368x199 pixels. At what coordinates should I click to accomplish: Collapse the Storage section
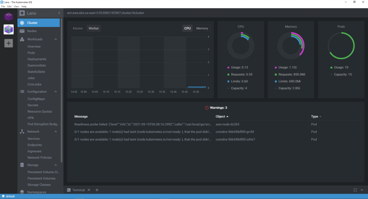(x=56, y=165)
